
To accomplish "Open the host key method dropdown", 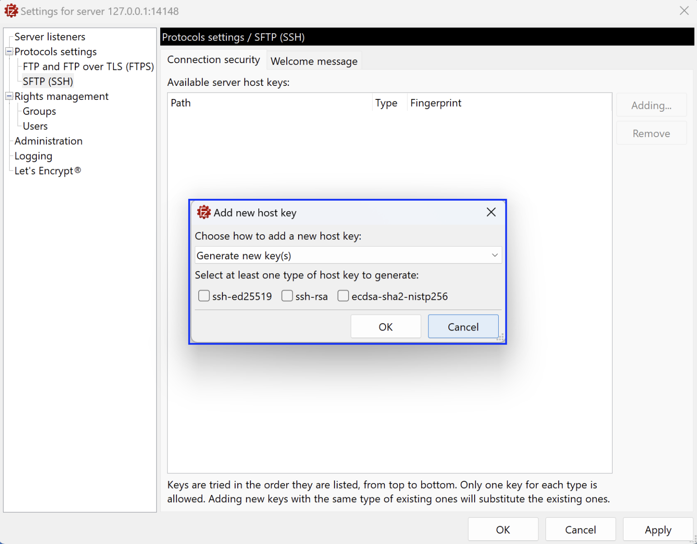I will (x=494, y=255).
